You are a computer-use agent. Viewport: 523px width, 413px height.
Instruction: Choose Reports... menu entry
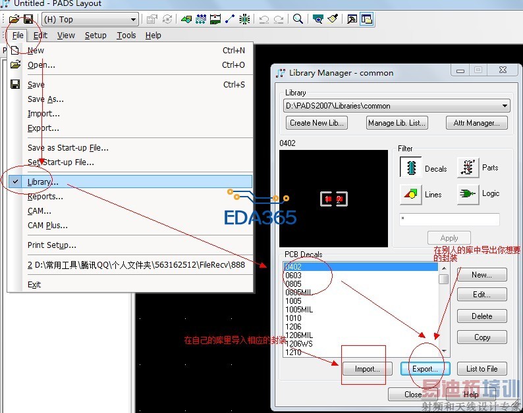130,197
